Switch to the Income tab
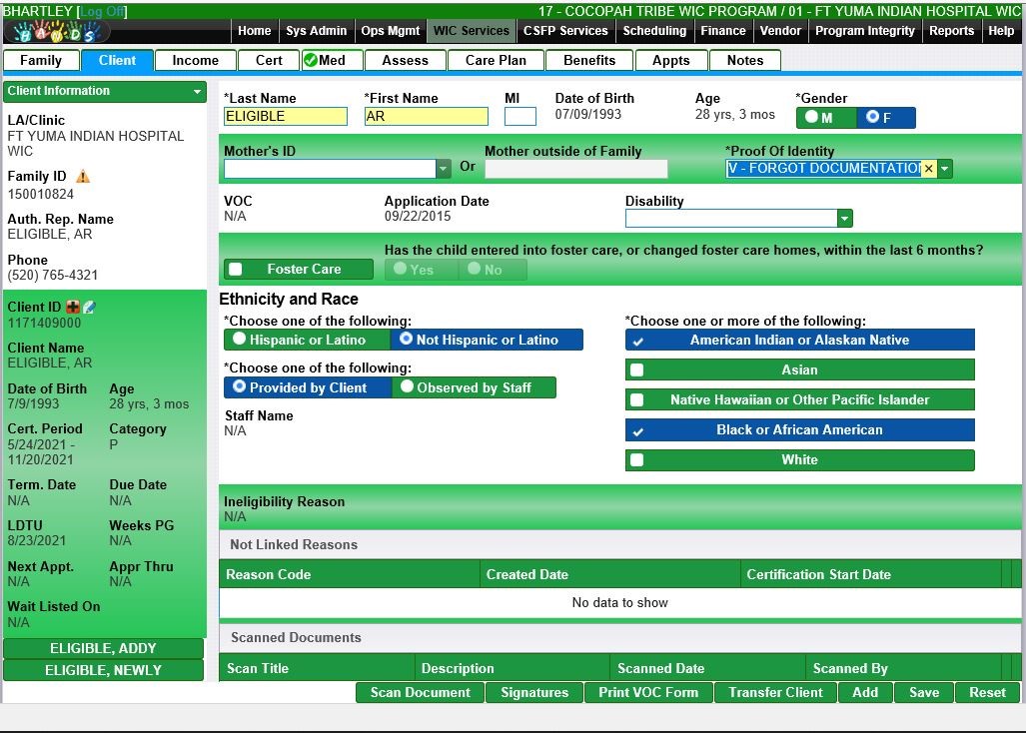The image size is (1026, 733). pyautogui.click(x=196, y=60)
